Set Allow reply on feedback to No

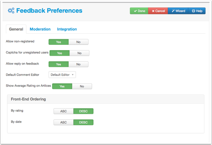pos(78,64)
